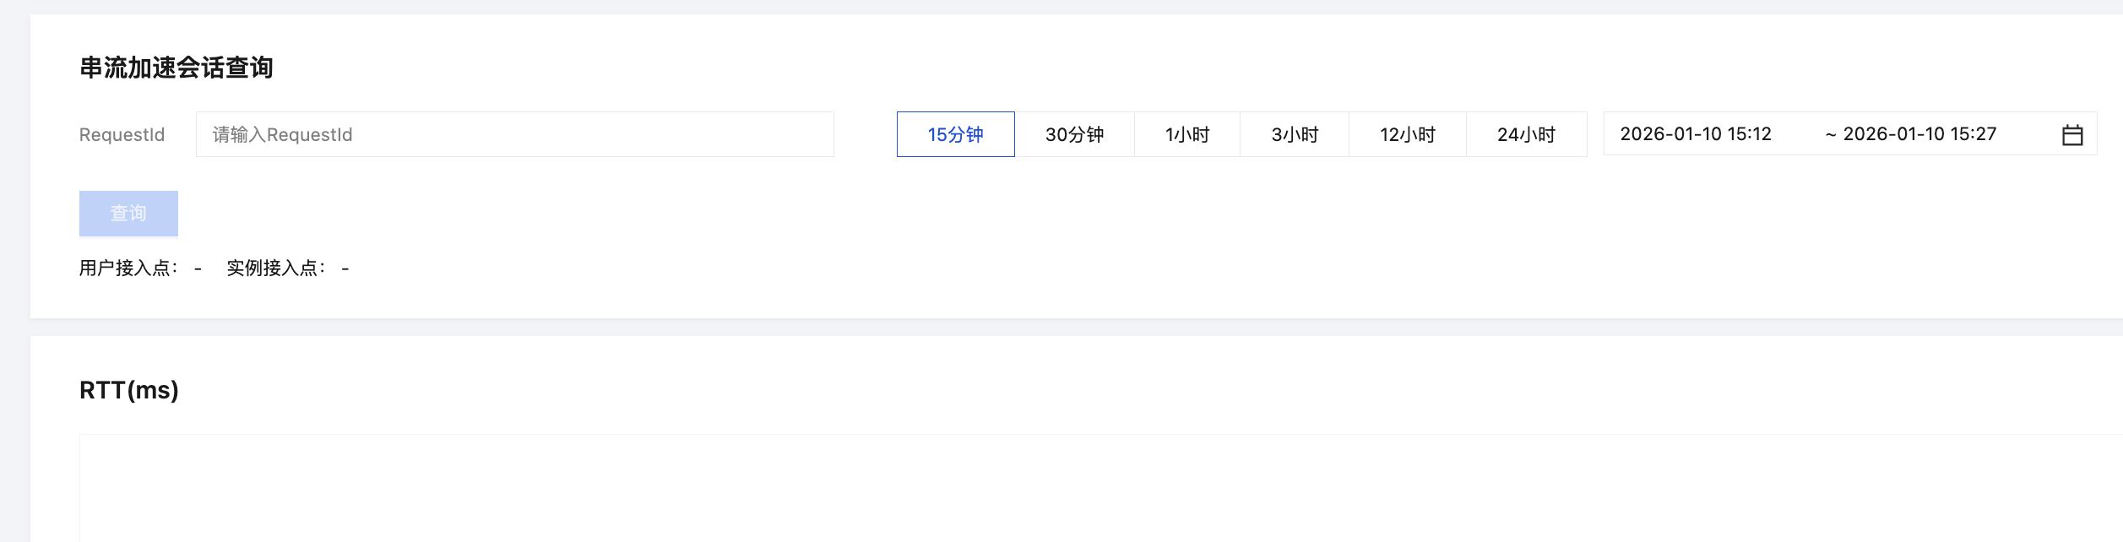Open the calendar date picker icon
Screen dimensions: 2123x542
pyautogui.click(x=2071, y=135)
